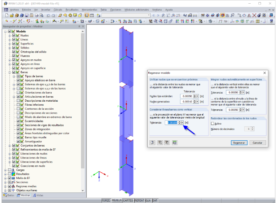The image size is (277, 203).
Task: Increase the Nudos generados tolerance stepper
Action: coord(195,101)
